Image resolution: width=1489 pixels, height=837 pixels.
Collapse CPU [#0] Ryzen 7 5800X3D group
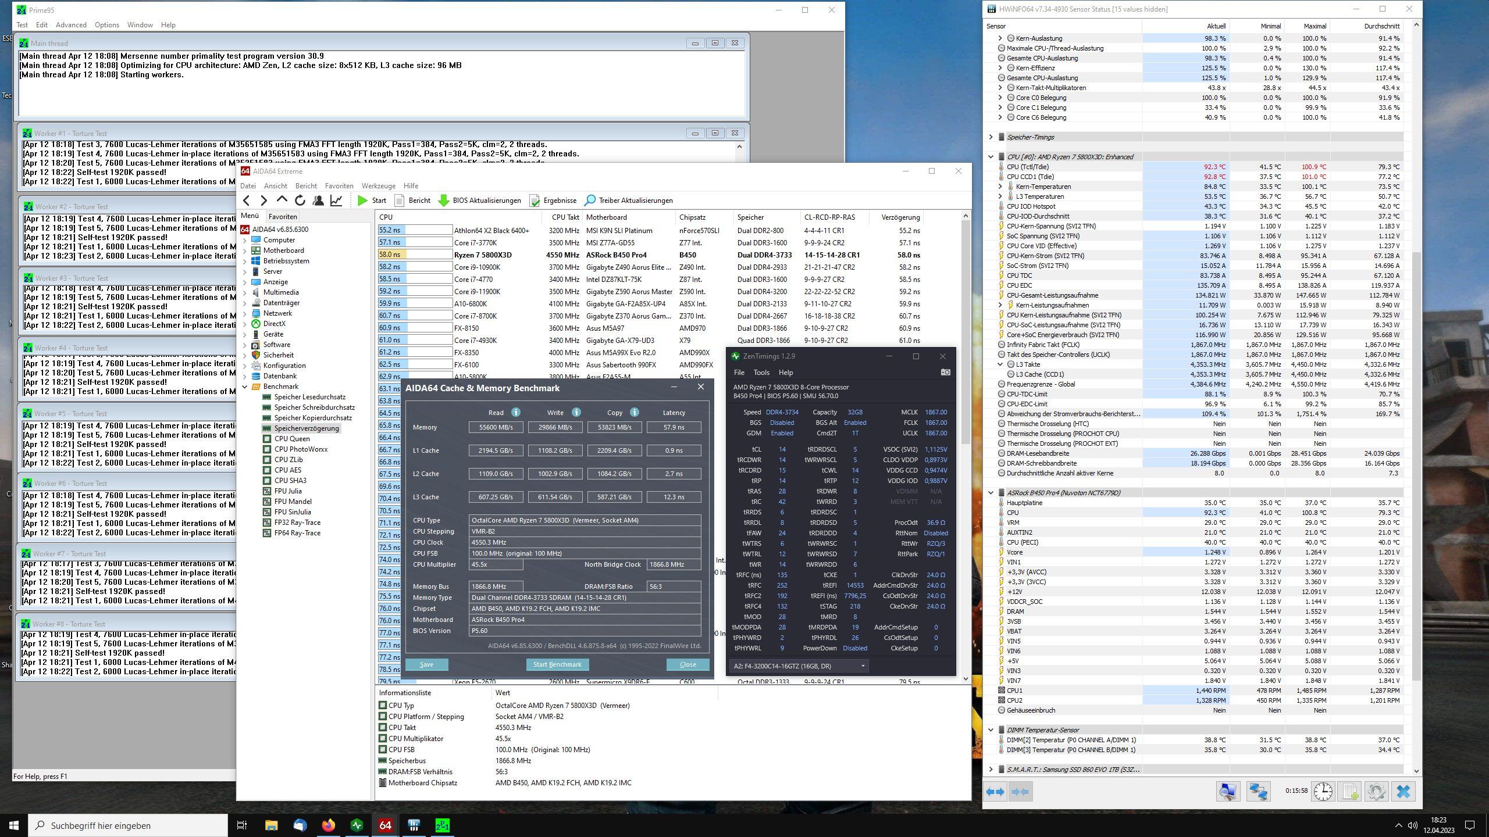coord(991,157)
